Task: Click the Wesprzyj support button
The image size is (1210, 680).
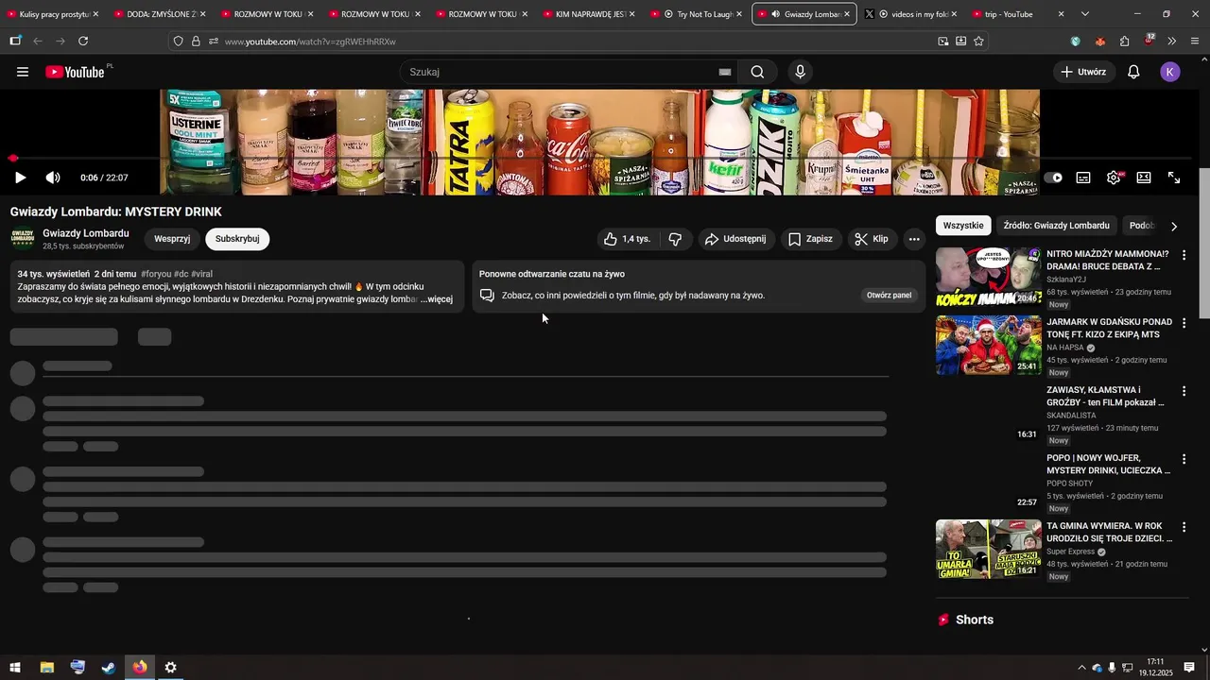Action: click(x=172, y=239)
